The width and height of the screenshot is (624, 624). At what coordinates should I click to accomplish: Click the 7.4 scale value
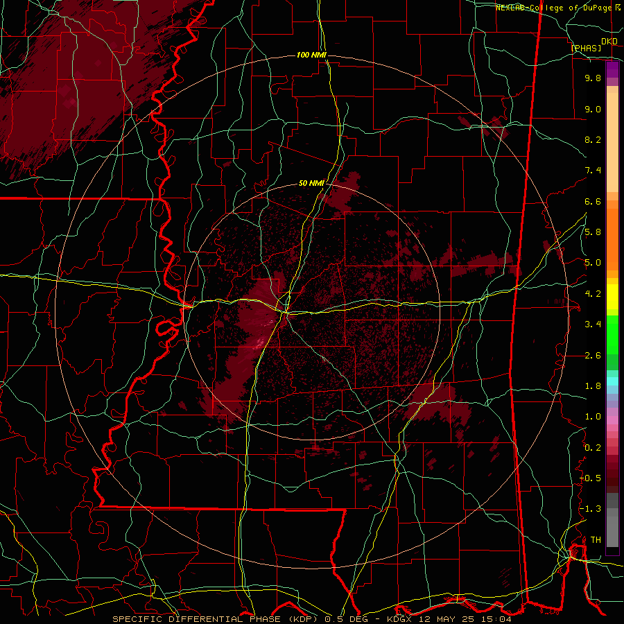(593, 171)
